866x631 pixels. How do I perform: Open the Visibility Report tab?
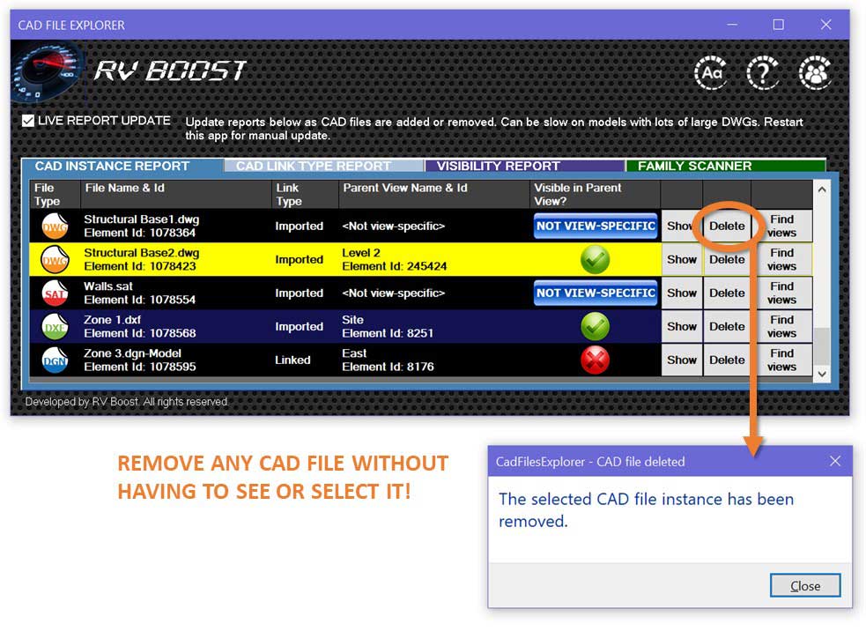tap(525, 166)
